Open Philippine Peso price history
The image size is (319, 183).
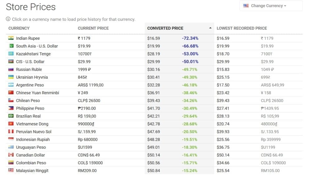(30, 108)
